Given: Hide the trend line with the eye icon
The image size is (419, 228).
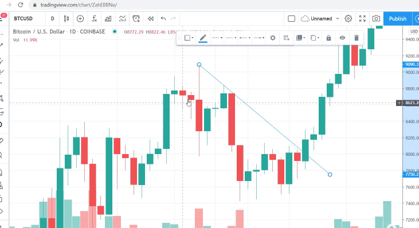Looking at the screenshot, I should pyautogui.click(x=342, y=38).
